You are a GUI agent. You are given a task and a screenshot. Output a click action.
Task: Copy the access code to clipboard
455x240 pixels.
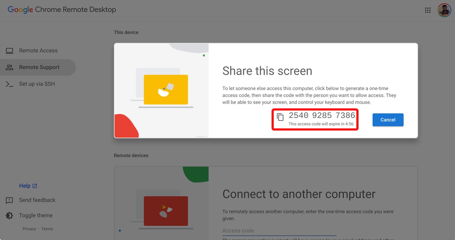click(280, 116)
